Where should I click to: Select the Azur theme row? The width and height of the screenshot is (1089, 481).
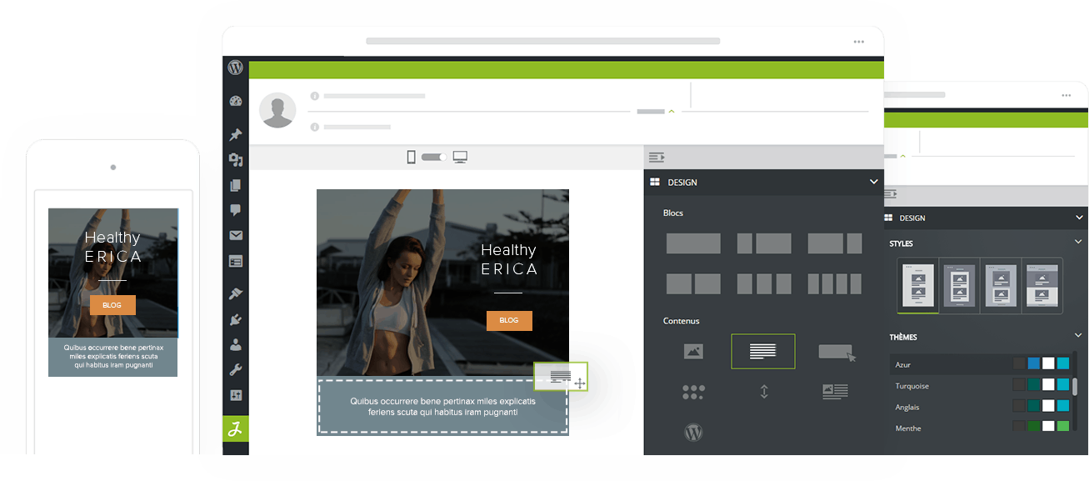pyautogui.click(x=981, y=364)
